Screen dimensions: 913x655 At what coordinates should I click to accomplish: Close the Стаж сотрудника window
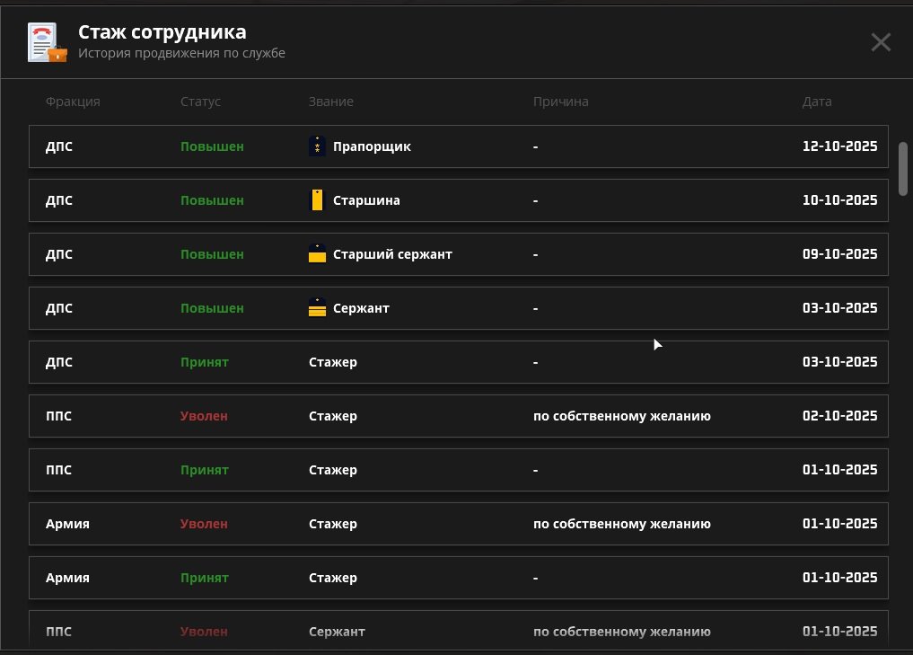click(x=881, y=42)
